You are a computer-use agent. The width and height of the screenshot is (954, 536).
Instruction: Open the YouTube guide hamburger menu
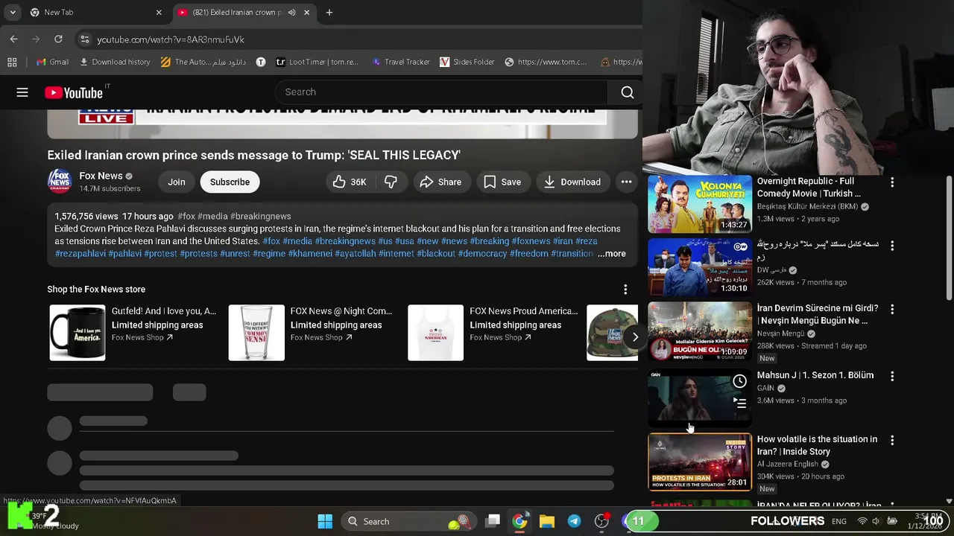(x=22, y=92)
